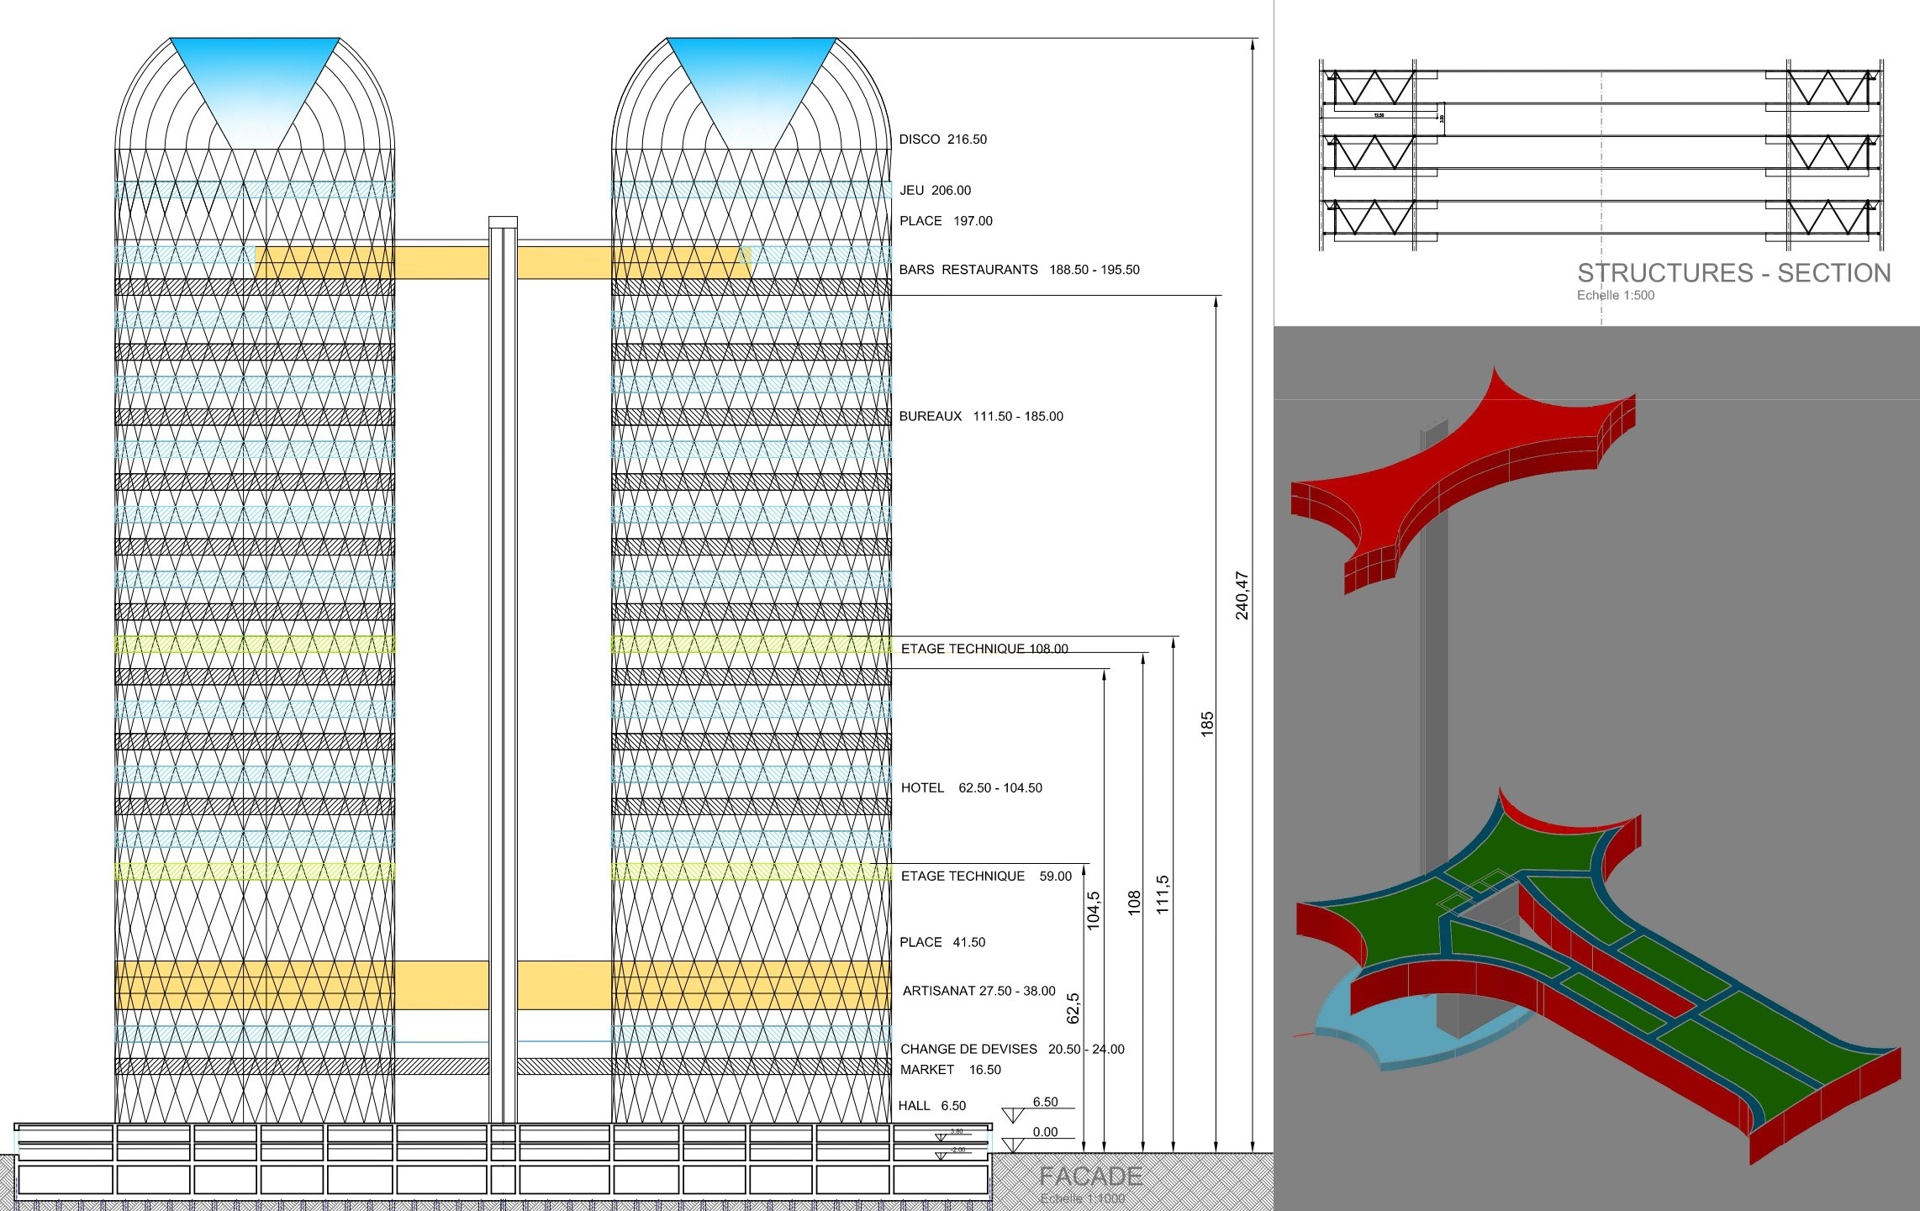Click the 0.00 ground level marker
The height and width of the screenshot is (1211, 1920).
coord(1045,1132)
